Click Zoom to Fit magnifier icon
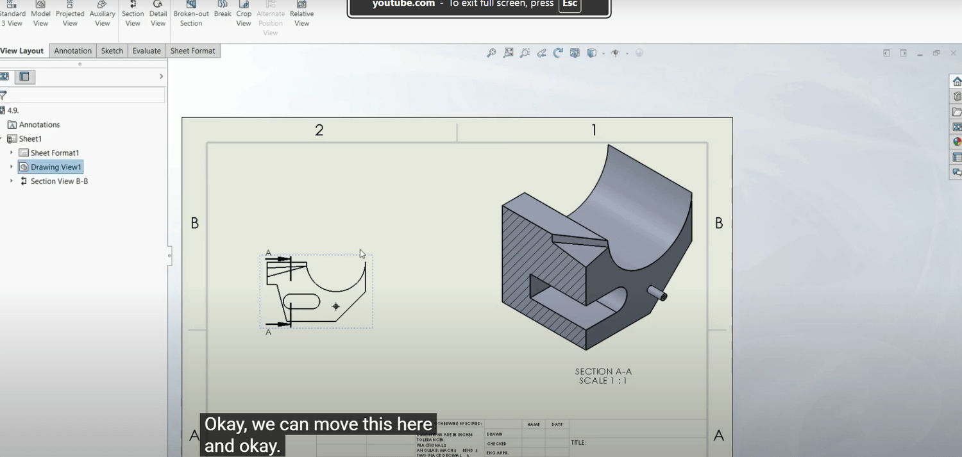962x457 pixels. click(x=491, y=53)
